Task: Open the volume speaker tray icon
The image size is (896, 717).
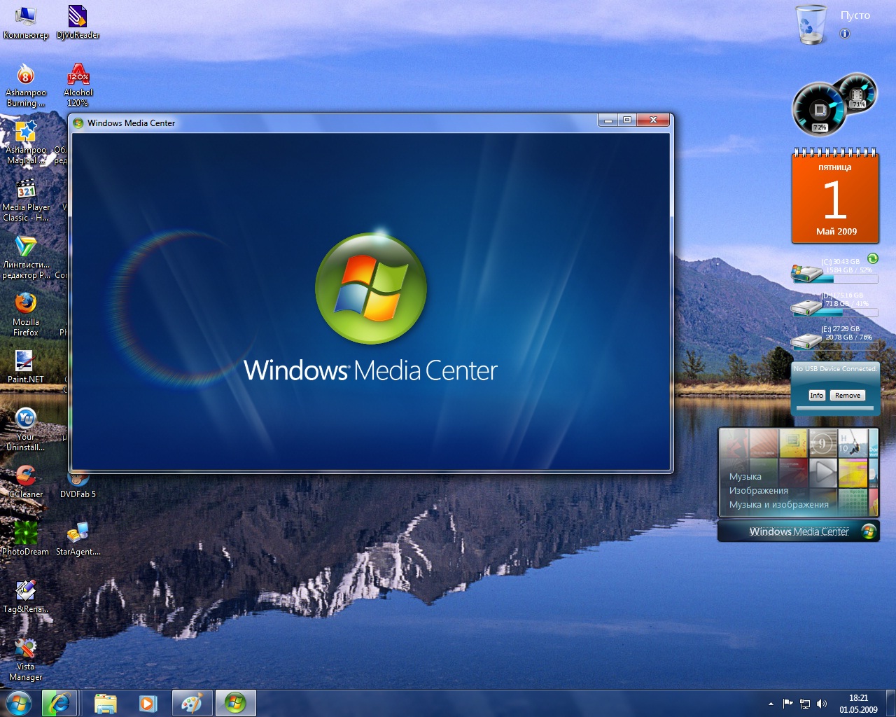Action: 822,704
